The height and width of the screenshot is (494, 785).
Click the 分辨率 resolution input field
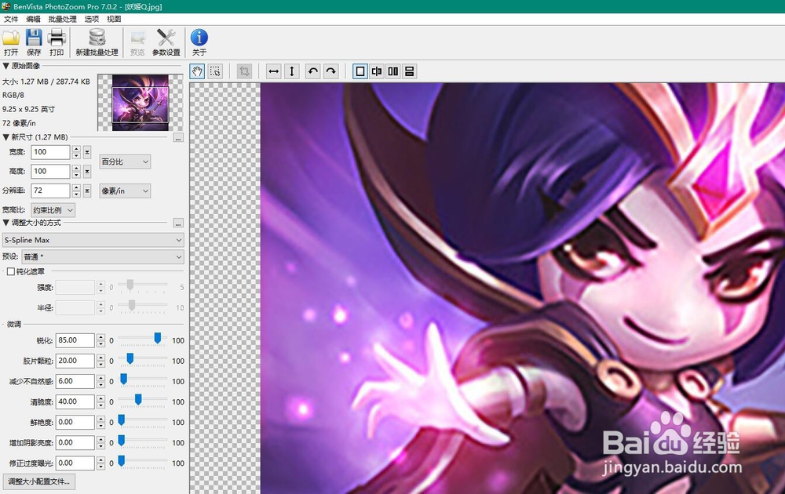click(x=50, y=191)
